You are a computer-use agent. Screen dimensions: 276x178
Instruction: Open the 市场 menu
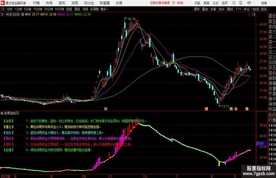49,3
